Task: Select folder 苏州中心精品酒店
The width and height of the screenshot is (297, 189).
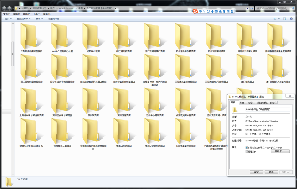Action: click(x=155, y=102)
